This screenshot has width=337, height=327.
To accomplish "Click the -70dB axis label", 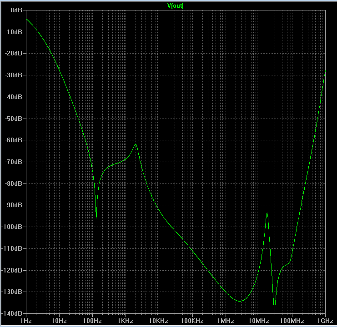I will pyautogui.click(x=14, y=162).
